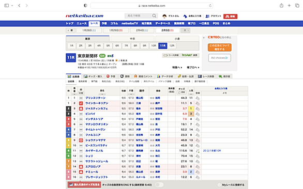Toggle the triangle mark for ナミュール
This screenshot has width=303, height=189.
(x=81, y=172)
